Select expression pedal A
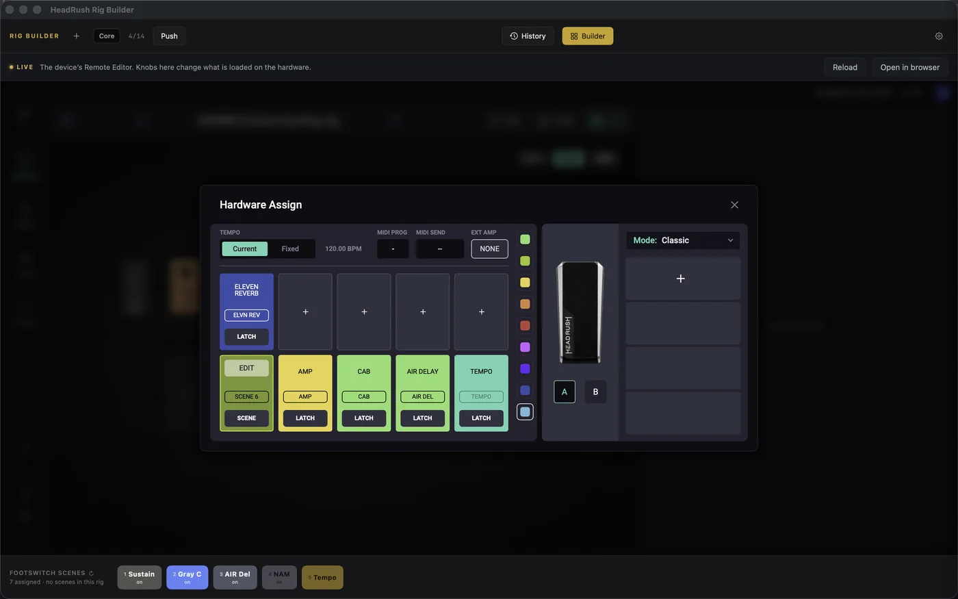 (565, 392)
